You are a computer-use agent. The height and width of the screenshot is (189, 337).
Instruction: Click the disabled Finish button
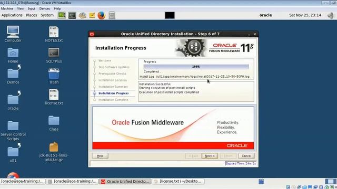click(x=228, y=156)
